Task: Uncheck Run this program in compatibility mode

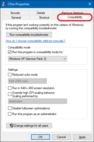Action: click(10, 52)
